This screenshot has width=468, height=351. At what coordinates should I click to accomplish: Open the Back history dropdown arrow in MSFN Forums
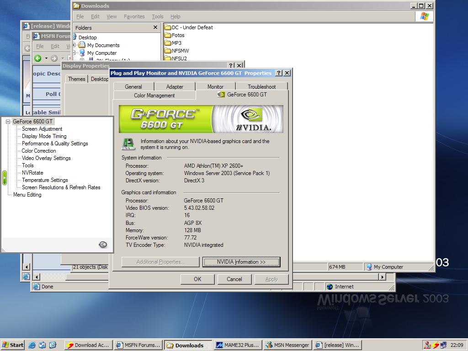click(x=46, y=58)
